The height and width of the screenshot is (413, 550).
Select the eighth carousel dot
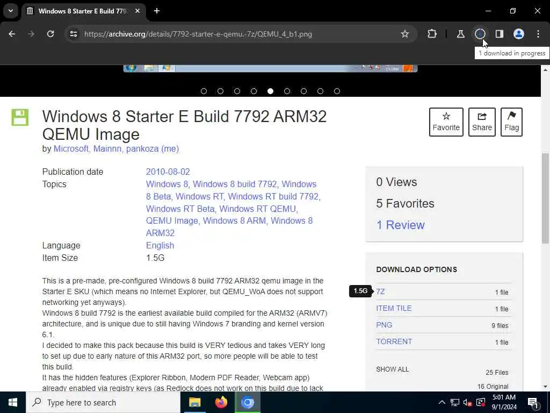pos(320,91)
